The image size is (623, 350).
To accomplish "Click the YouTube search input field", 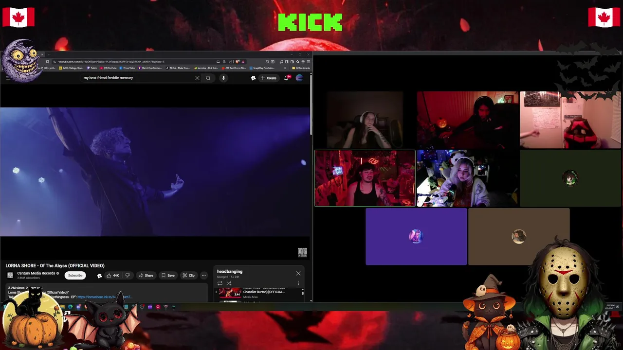I will tap(136, 78).
